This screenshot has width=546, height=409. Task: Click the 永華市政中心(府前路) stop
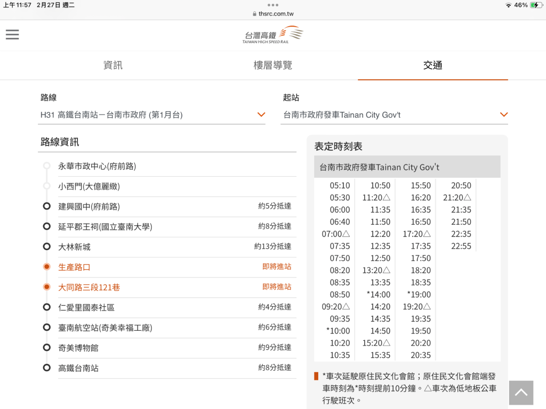(x=97, y=166)
